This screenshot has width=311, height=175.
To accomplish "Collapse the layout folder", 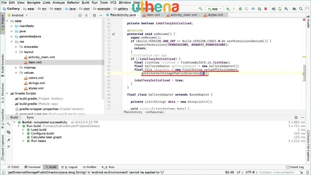I will point(16,52).
